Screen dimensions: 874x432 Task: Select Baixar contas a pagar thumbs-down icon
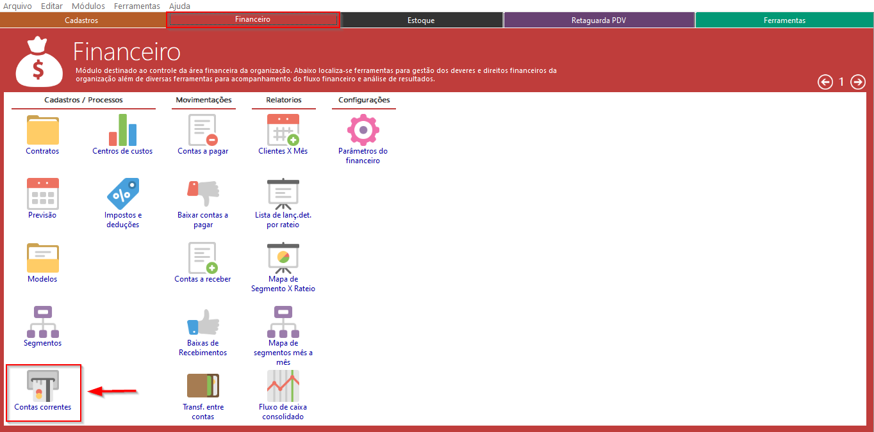pyautogui.click(x=203, y=194)
